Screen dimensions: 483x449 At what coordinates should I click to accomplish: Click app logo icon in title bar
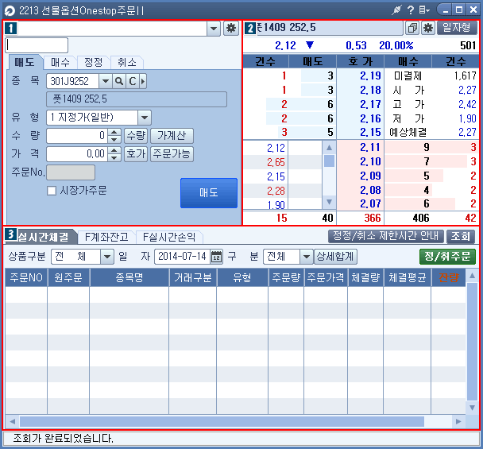point(10,11)
